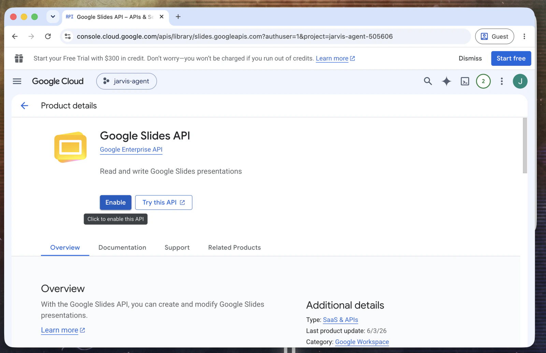
Task: Switch to the Support tab
Action: (177, 248)
